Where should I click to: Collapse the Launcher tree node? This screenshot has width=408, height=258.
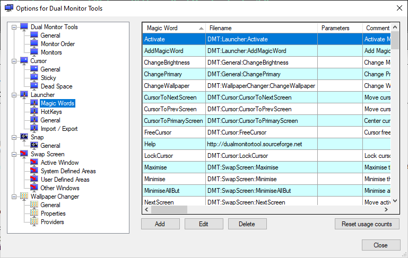14,95
